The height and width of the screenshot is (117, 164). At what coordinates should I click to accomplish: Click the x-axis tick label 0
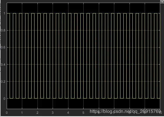pos(7,113)
